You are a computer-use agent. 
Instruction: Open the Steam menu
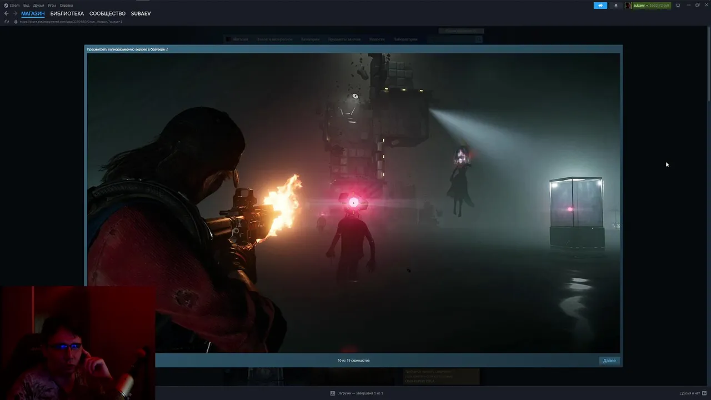pos(12,6)
